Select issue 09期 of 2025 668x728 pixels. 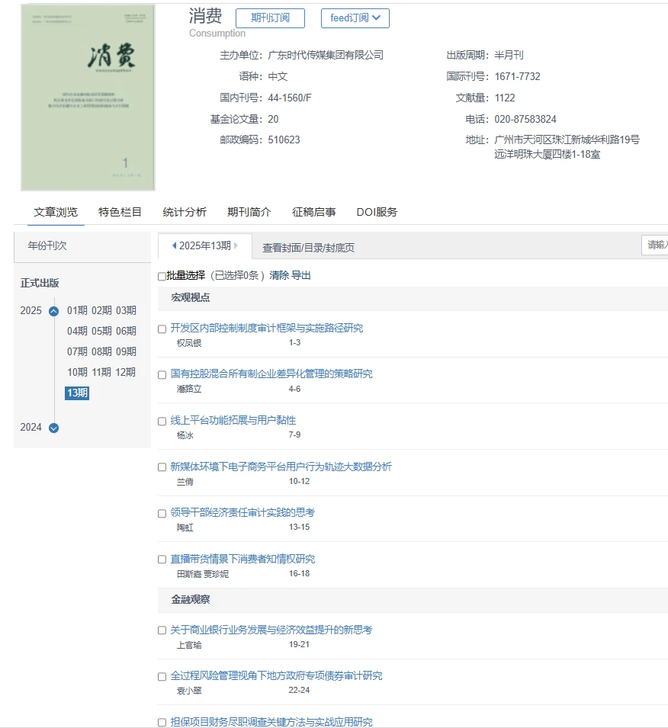[126, 351]
